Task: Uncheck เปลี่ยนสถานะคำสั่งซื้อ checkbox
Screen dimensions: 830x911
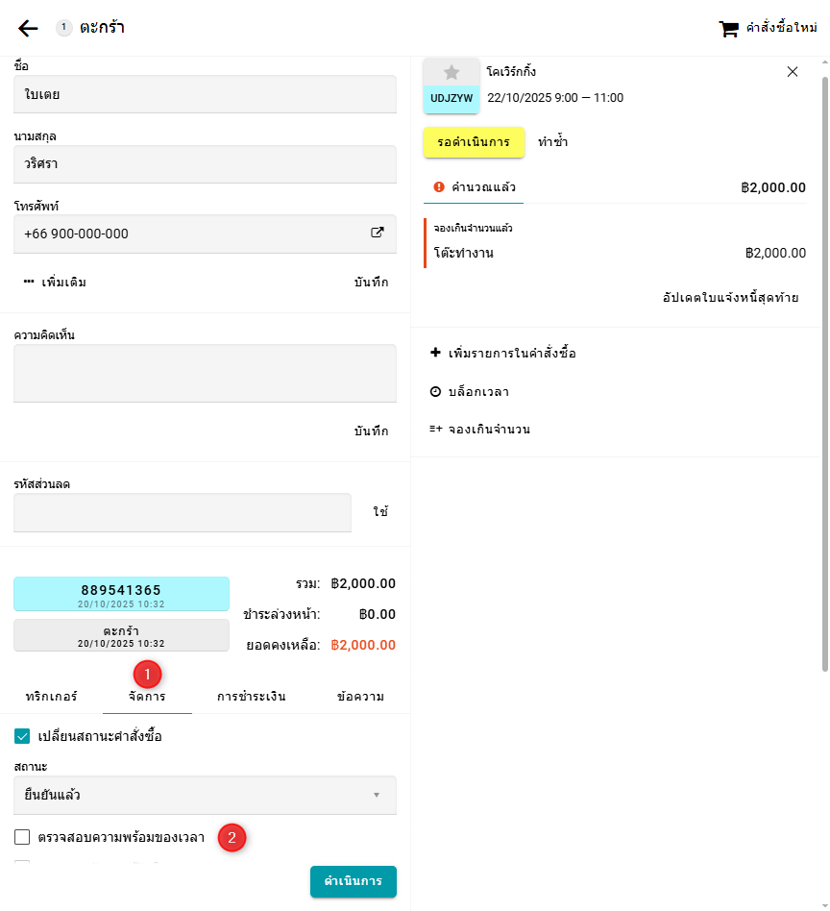Action: (x=22, y=737)
